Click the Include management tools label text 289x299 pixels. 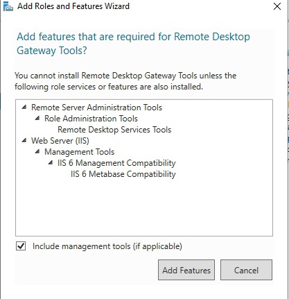pos(107,246)
